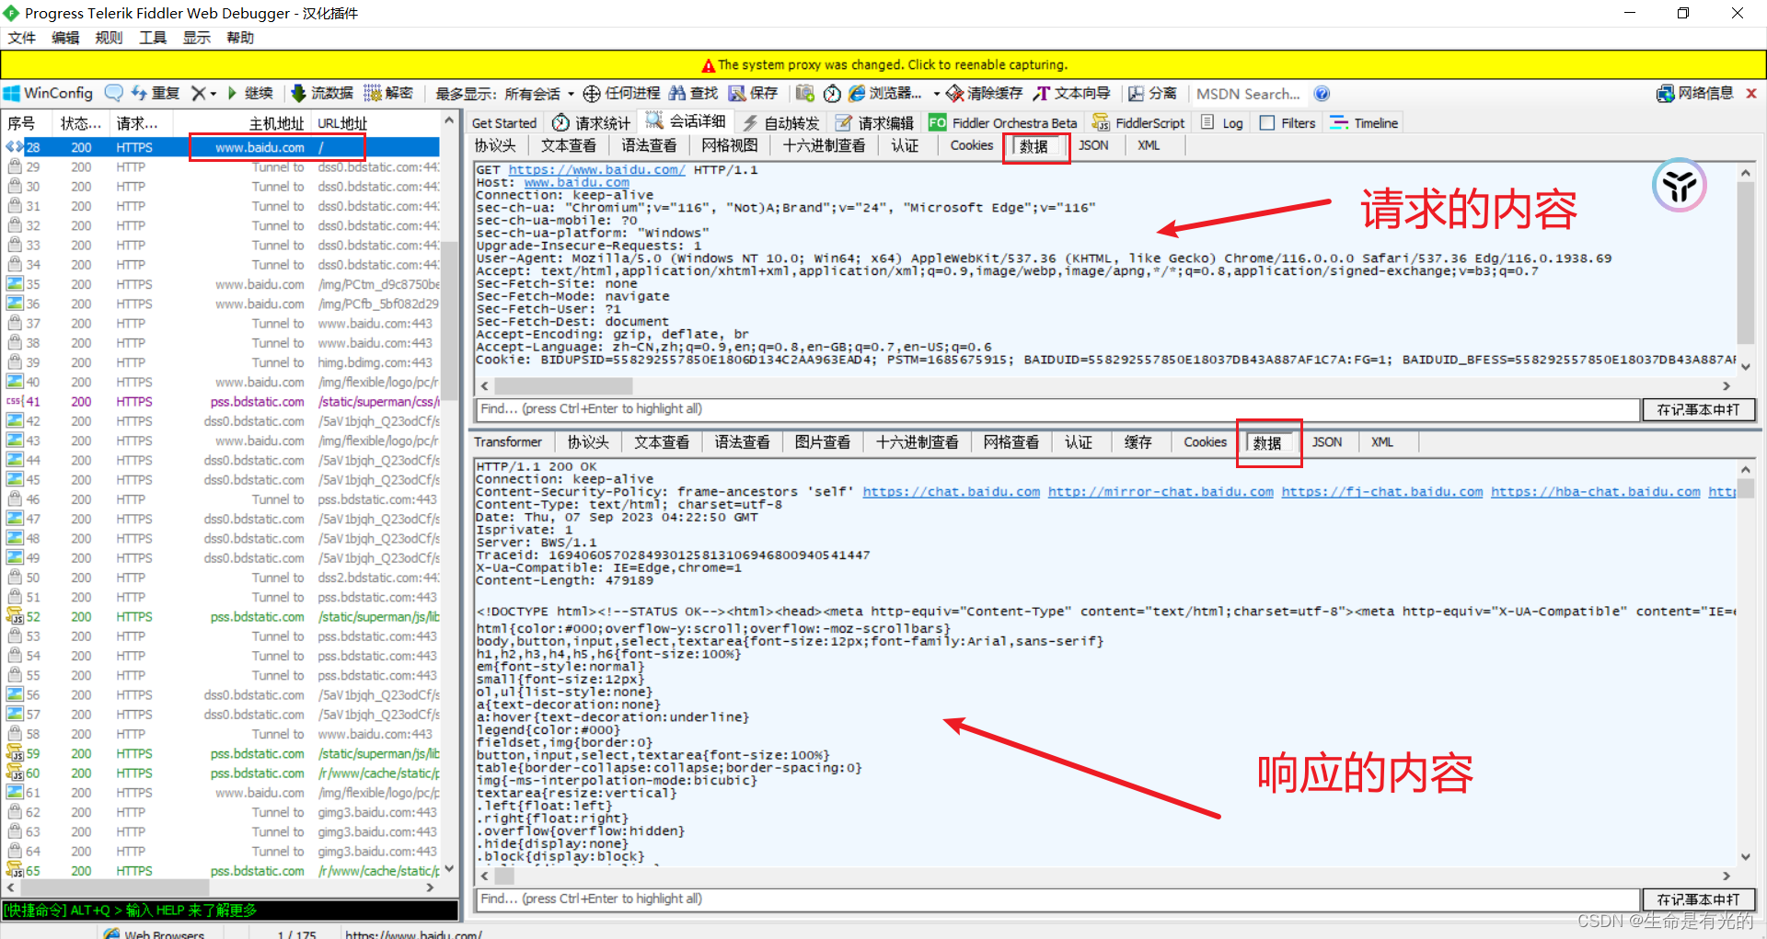Select response 图片查看 tab

pos(823,442)
